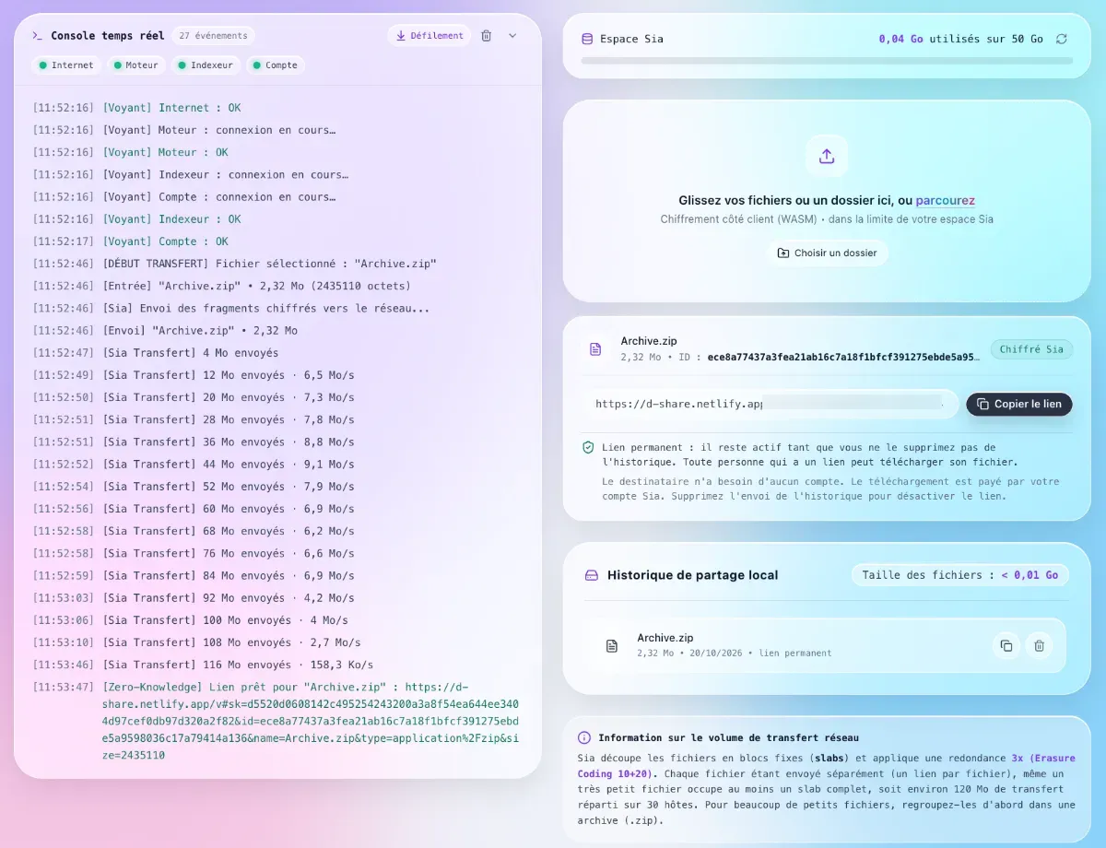This screenshot has width=1106, height=848.
Task: Delete Archive.zip from share history
Action: pyautogui.click(x=1039, y=646)
